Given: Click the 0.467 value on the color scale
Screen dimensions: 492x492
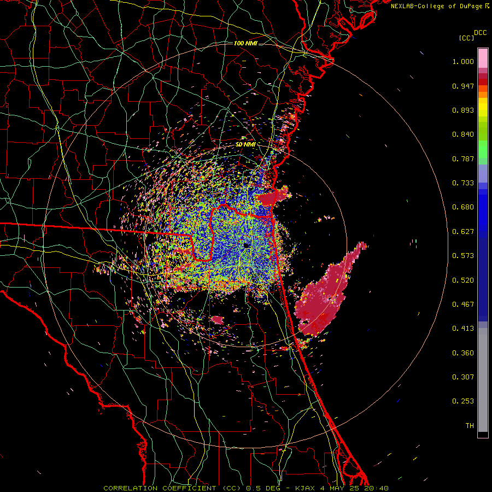Looking at the screenshot, I should click(463, 304).
